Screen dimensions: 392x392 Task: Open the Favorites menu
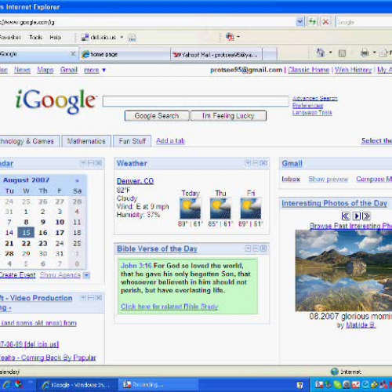click(10, 37)
